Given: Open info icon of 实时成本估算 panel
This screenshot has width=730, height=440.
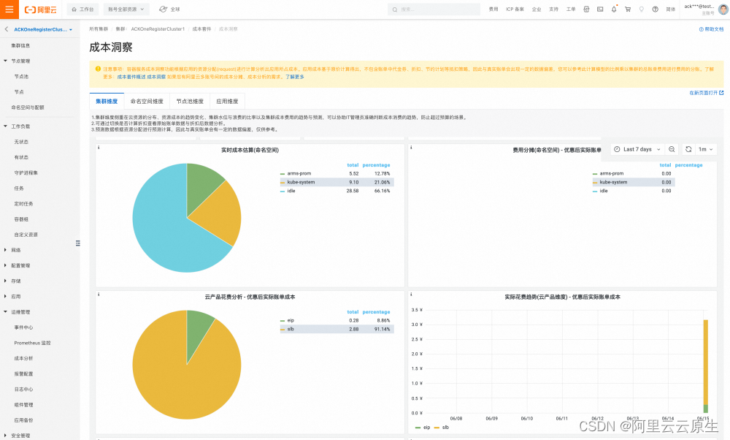Looking at the screenshot, I should [x=99, y=148].
